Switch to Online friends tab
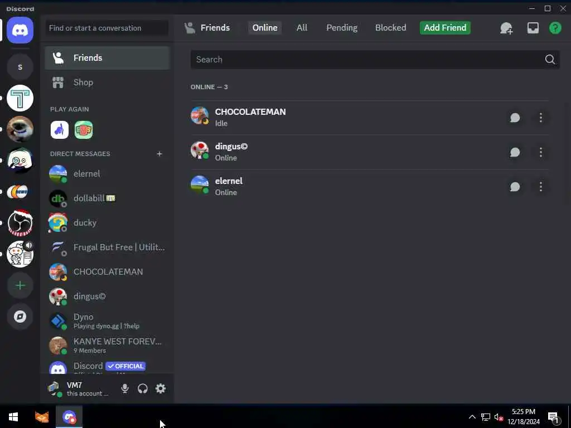The width and height of the screenshot is (571, 428). point(265,28)
